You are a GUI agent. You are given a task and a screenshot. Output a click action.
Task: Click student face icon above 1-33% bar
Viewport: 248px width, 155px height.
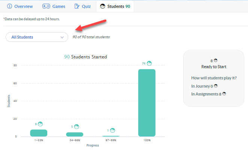40,124
